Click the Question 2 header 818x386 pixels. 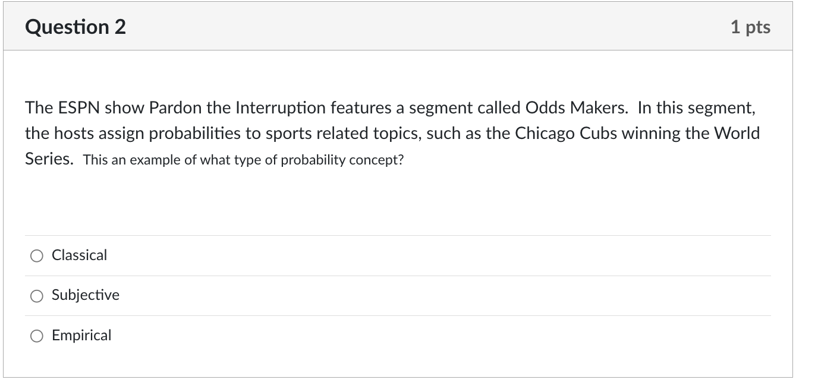click(x=74, y=26)
